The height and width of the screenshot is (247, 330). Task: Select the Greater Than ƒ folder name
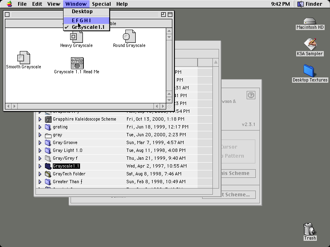coord(67,182)
